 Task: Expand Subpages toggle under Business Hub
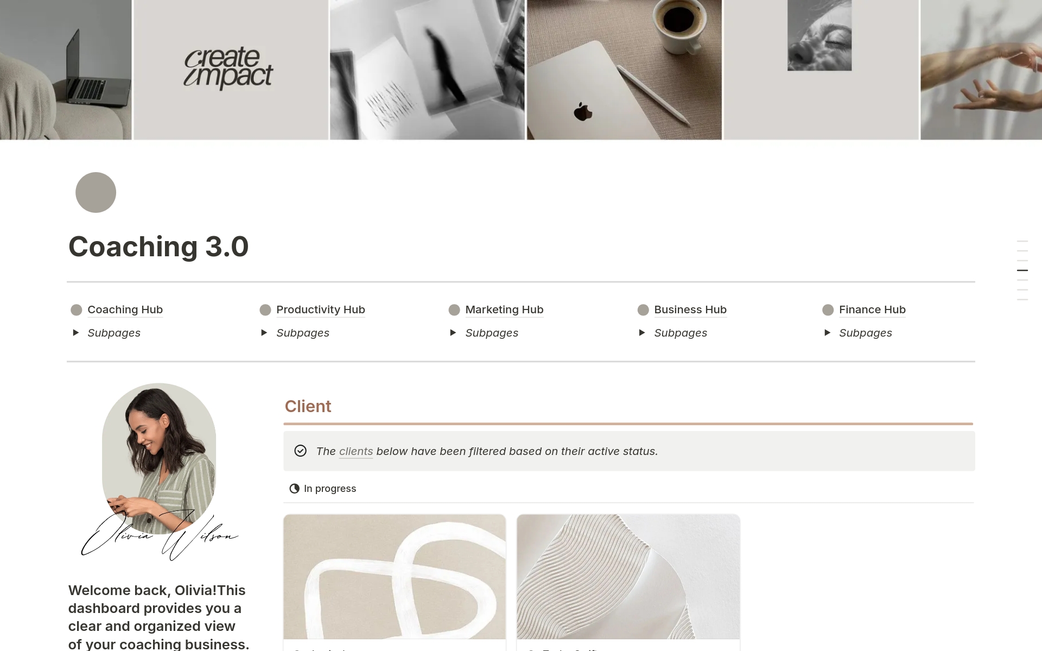[642, 333]
